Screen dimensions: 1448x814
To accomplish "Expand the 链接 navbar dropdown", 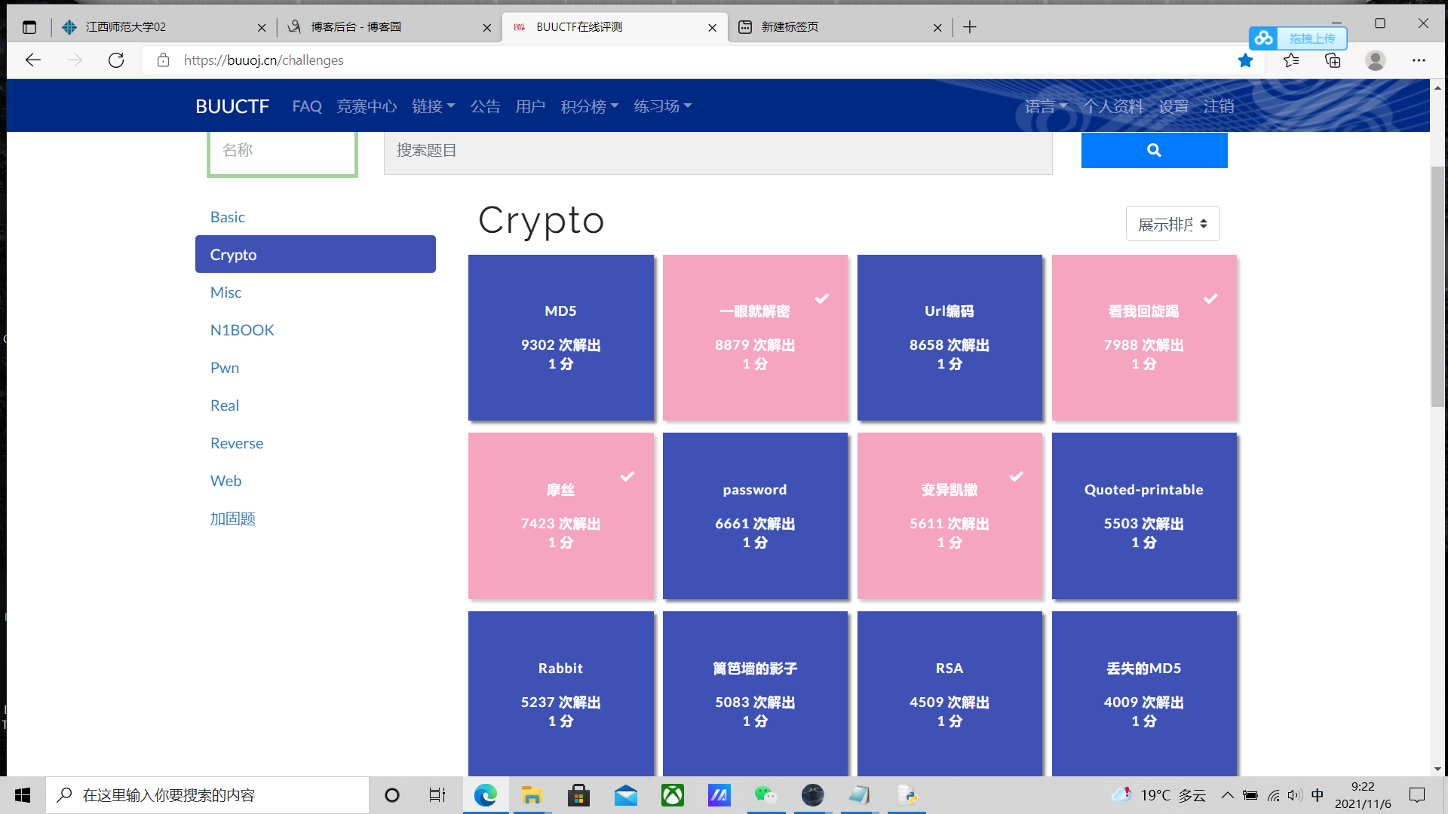I will pos(433,106).
